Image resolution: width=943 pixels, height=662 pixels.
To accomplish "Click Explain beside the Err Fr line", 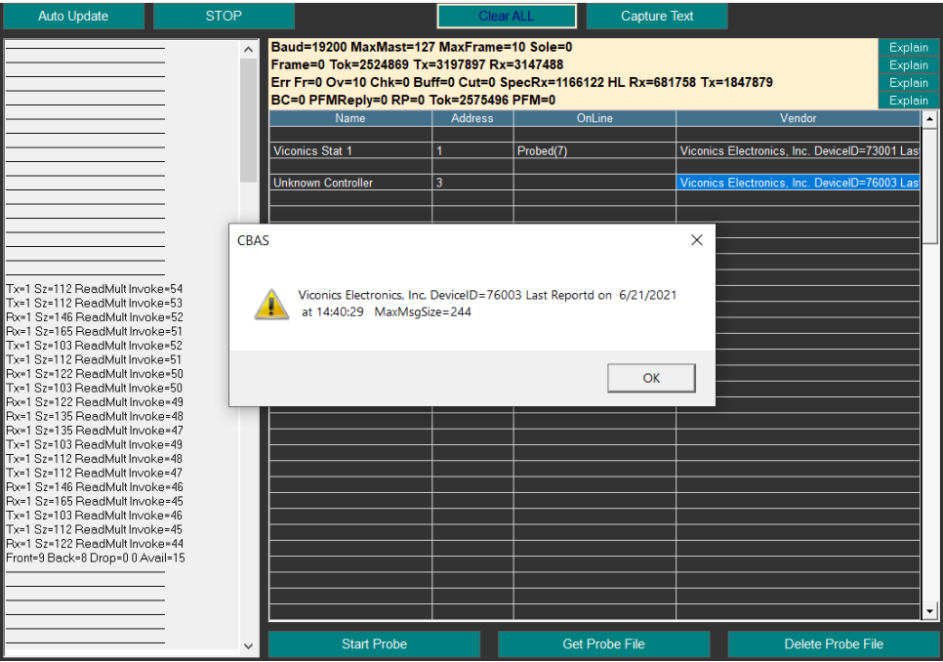I will click(x=908, y=83).
